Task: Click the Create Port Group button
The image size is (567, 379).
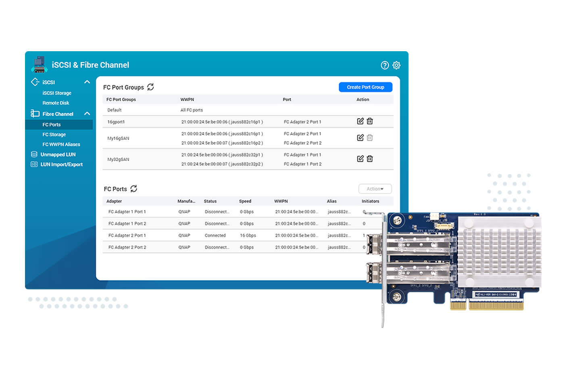Action: coord(365,87)
